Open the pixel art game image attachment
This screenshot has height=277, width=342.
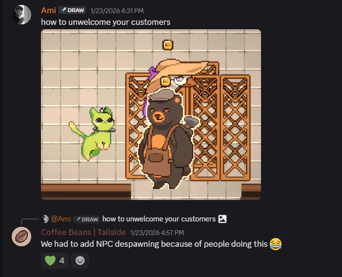coord(151,115)
